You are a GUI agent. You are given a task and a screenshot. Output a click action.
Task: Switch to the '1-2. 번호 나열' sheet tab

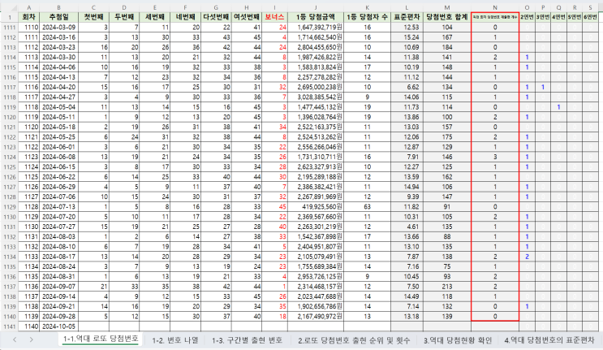point(175,340)
